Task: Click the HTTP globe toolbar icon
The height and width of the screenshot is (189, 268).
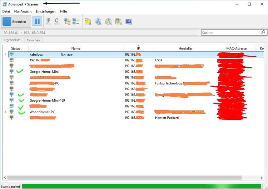Action: (x=98, y=21)
